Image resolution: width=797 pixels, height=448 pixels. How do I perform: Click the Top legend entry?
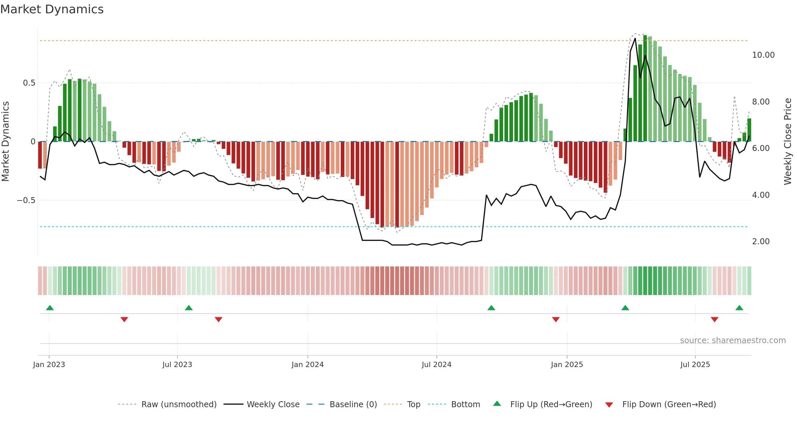(x=402, y=404)
